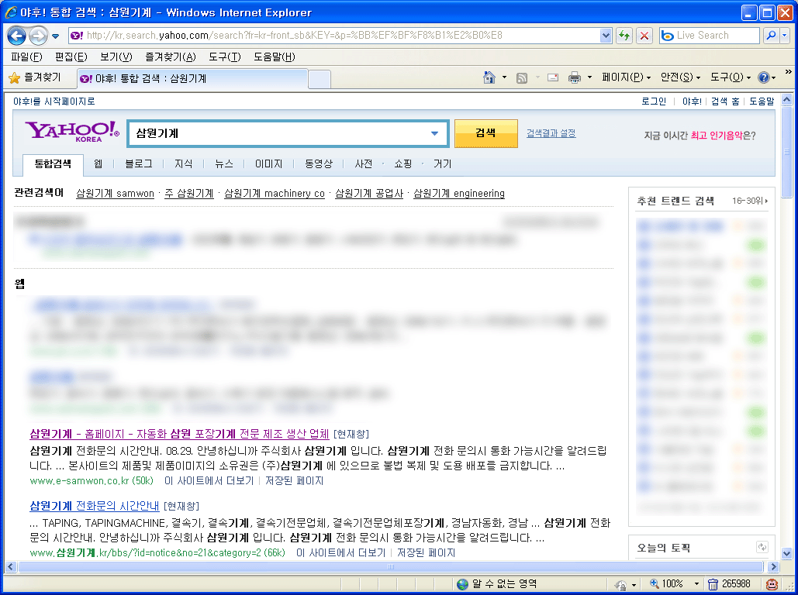The image size is (798, 595).
Task: Switch to the 이미지 search tab
Action: [x=268, y=163]
